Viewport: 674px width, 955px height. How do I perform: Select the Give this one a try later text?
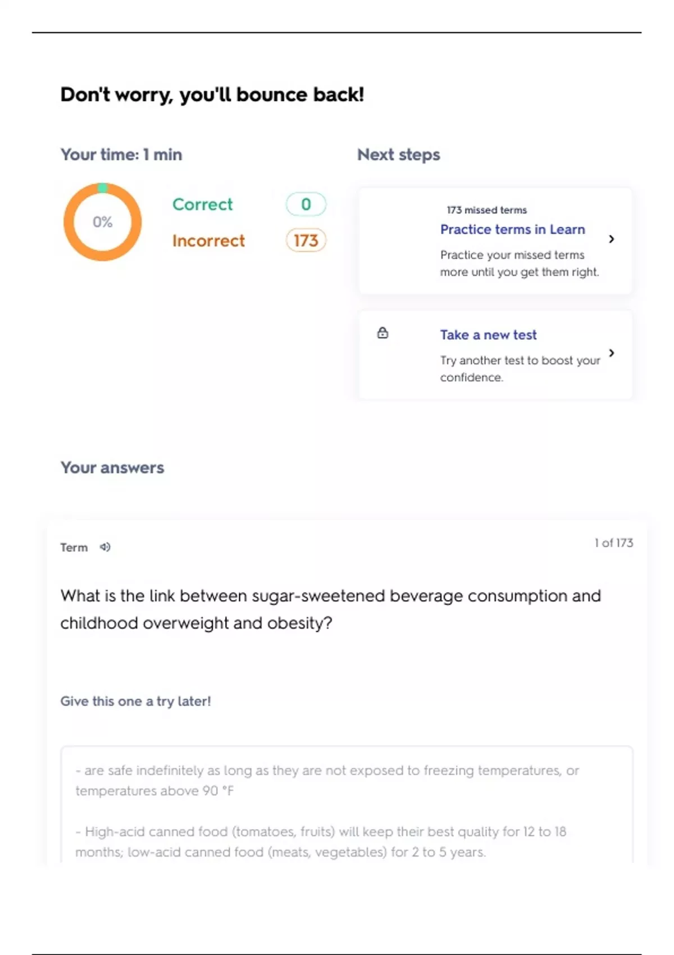(x=135, y=701)
